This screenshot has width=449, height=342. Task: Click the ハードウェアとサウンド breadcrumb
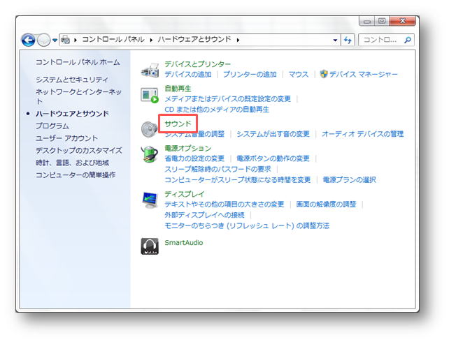coord(194,39)
